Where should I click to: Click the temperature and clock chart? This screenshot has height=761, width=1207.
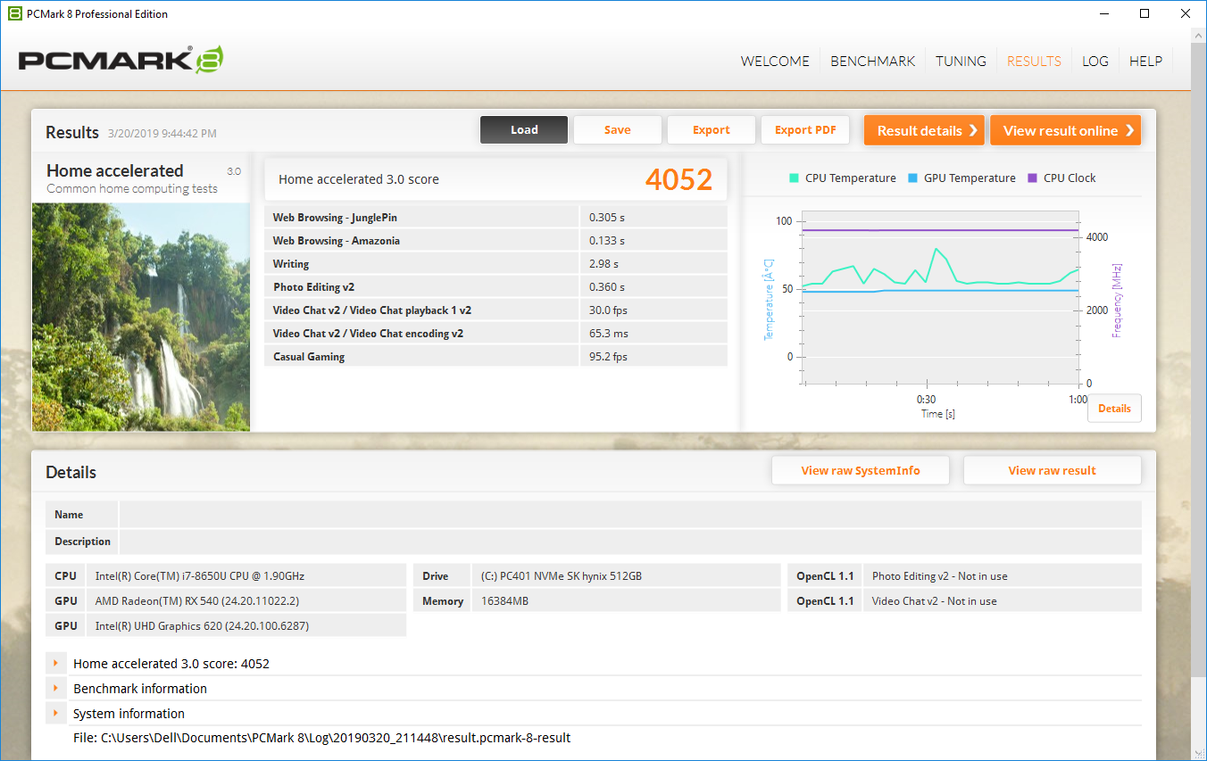(941, 297)
